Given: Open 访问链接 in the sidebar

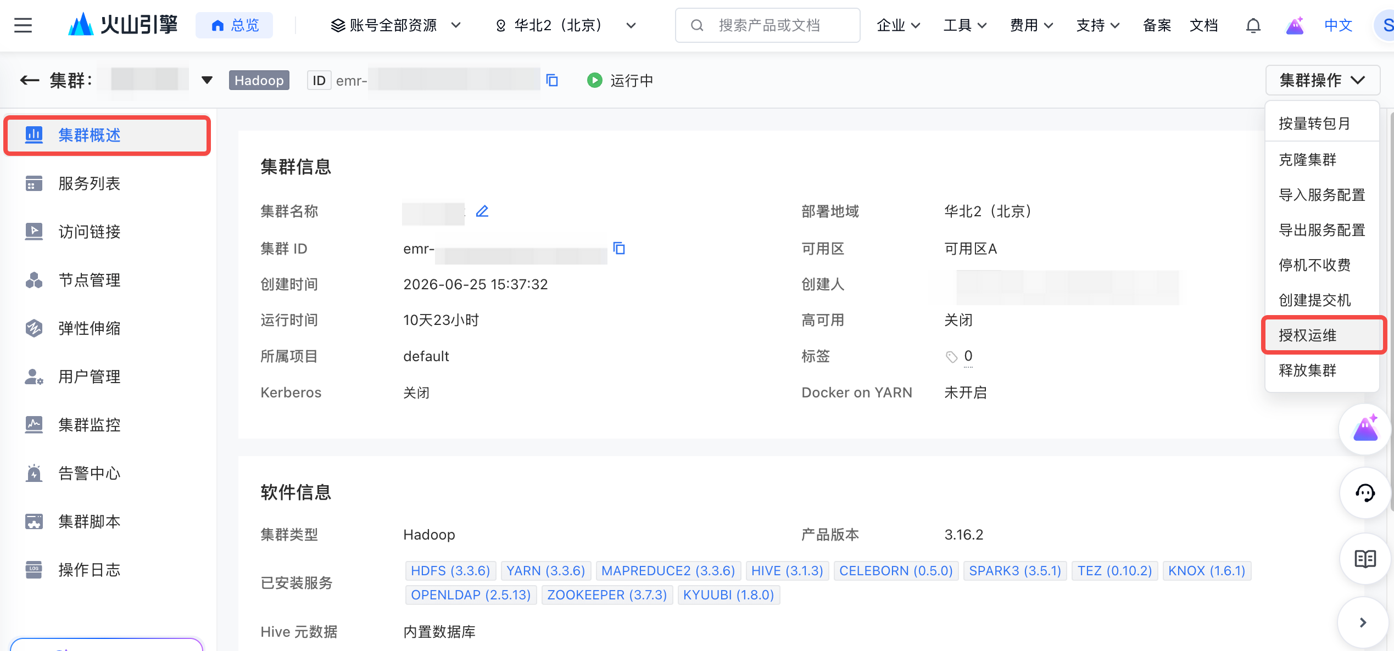Looking at the screenshot, I should (107, 232).
